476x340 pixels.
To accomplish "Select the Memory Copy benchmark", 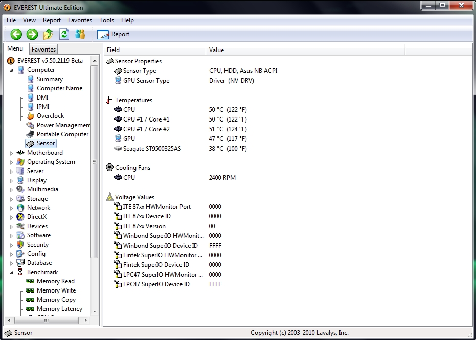I will (x=56, y=300).
